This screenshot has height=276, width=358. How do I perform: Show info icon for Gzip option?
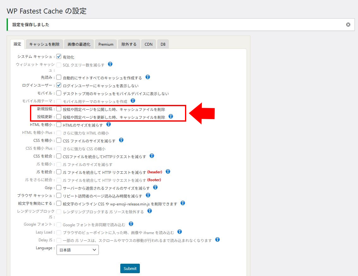pos(155,187)
